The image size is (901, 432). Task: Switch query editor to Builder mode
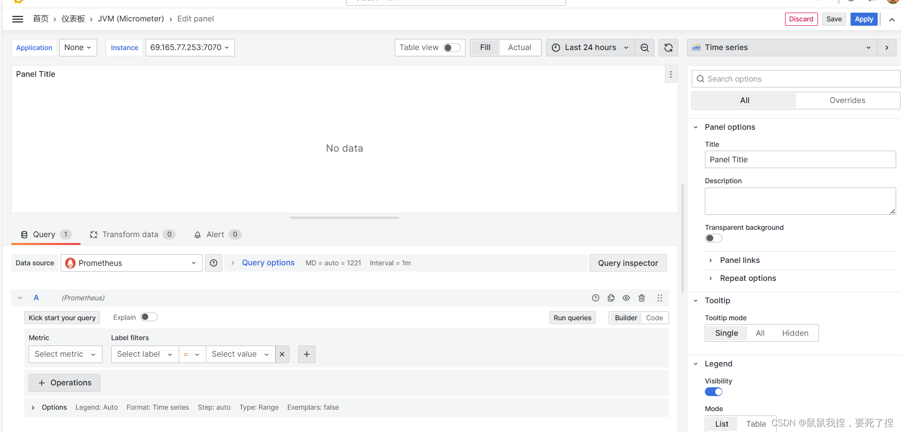point(626,318)
